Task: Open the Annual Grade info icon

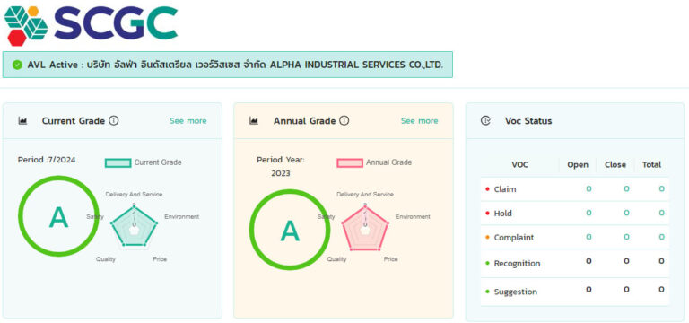Action: tap(344, 120)
